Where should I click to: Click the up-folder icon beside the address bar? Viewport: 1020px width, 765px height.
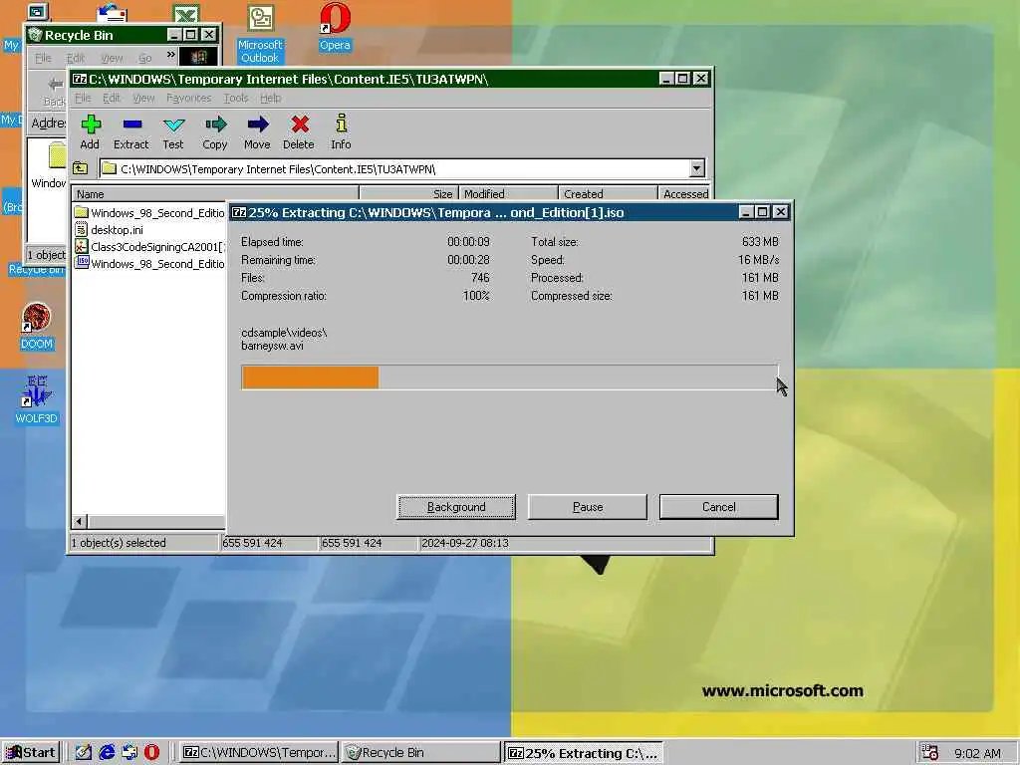click(81, 168)
